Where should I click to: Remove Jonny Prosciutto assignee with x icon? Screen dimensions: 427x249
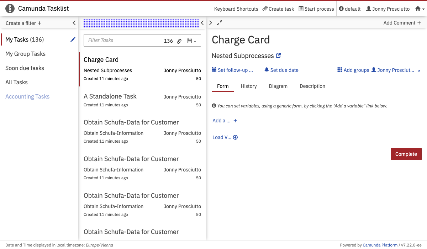(x=419, y=70)
